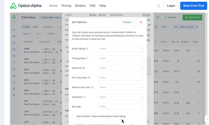Switch to the Credit tab
The image size is (209, 125).
[x=26, y=27]
